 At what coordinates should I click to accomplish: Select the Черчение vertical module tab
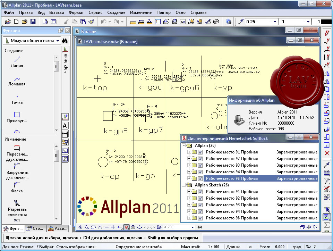click(65, 60)
